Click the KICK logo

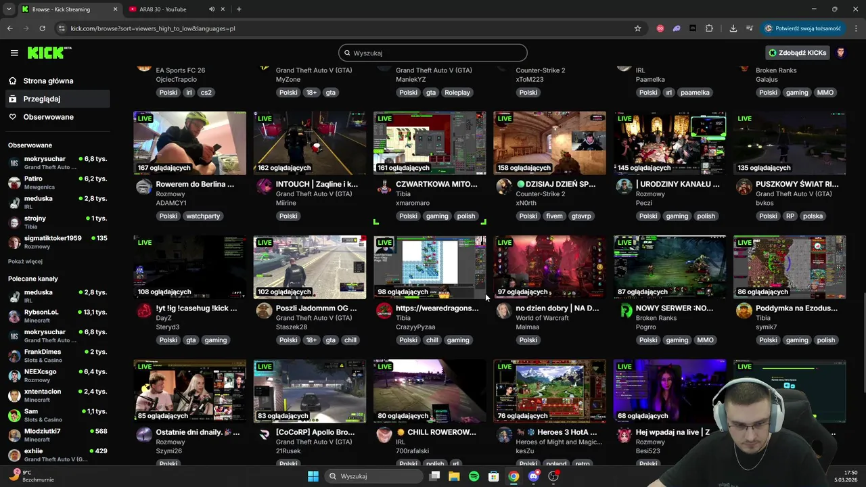[49, 53]
